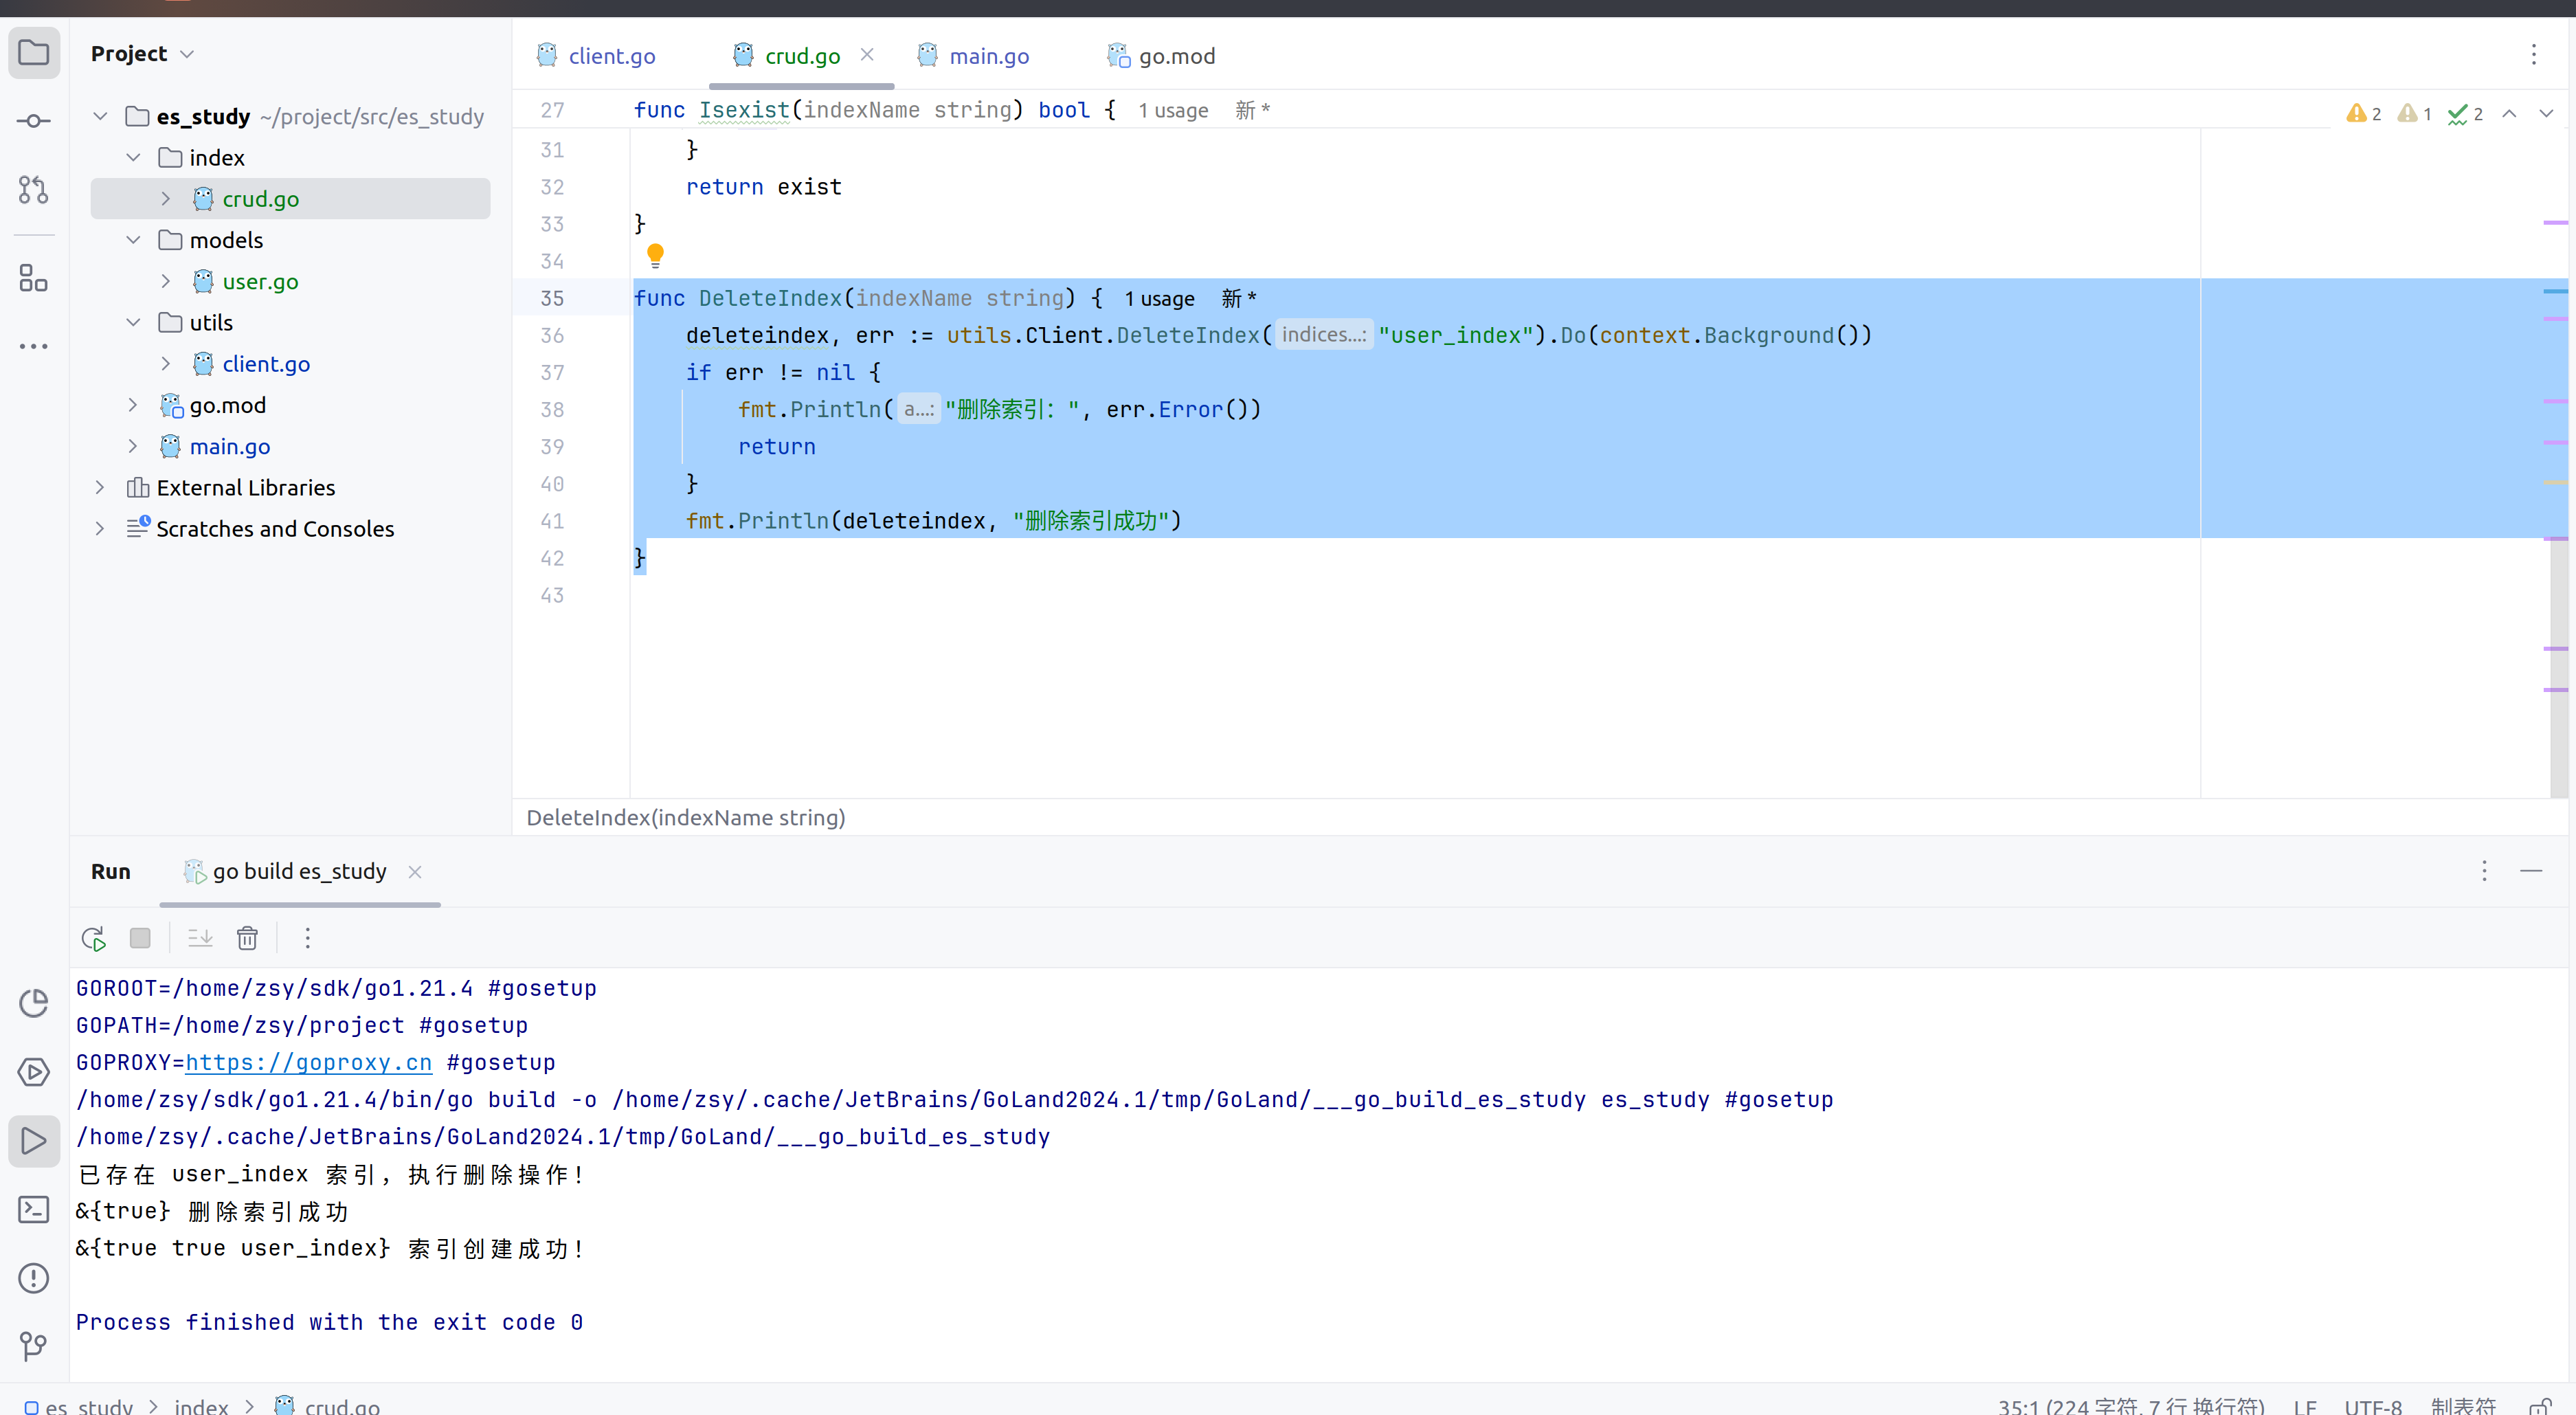Expand crud.go structure in tree

[x=166, y=199]
